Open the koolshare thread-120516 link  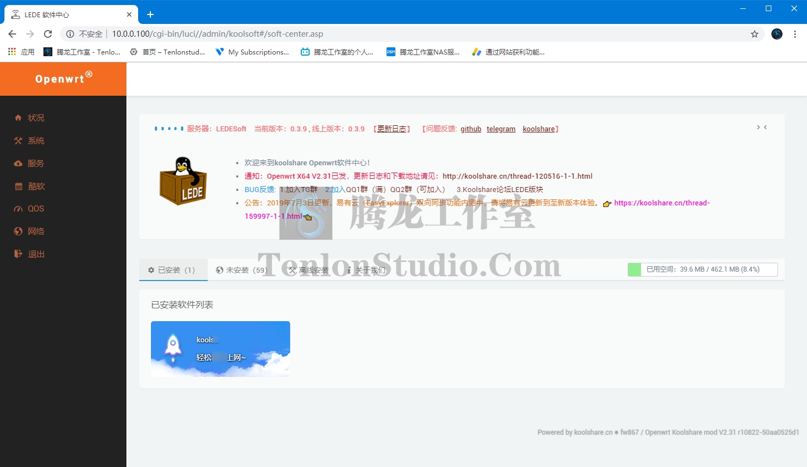click(x=517, y=176)
